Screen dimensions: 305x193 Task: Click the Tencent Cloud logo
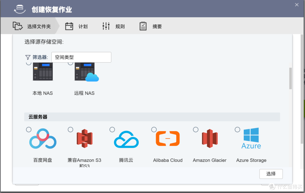click(x=126, y=139)
